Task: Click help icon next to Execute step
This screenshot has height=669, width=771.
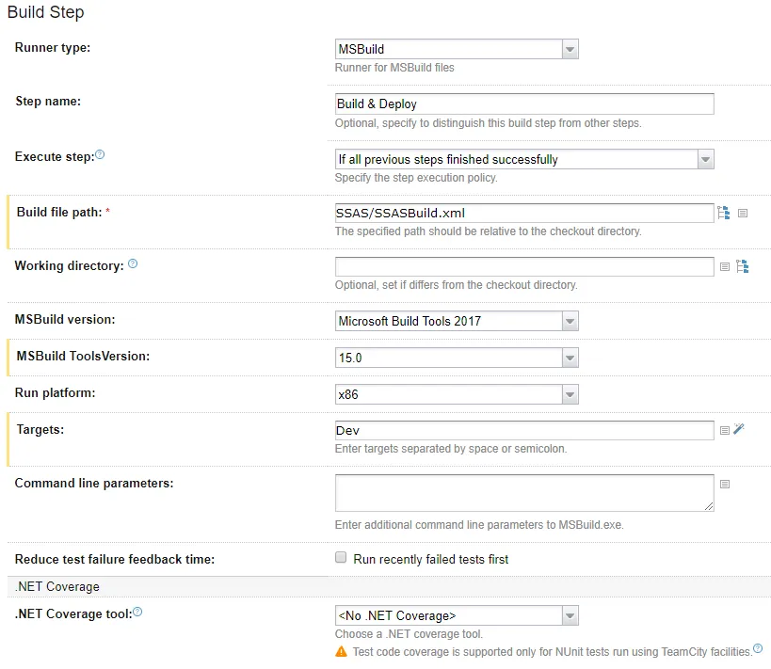Action: [x=101, y=154]
